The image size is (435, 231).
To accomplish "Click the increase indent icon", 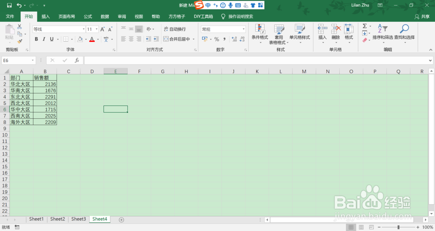I will (157, 39).
